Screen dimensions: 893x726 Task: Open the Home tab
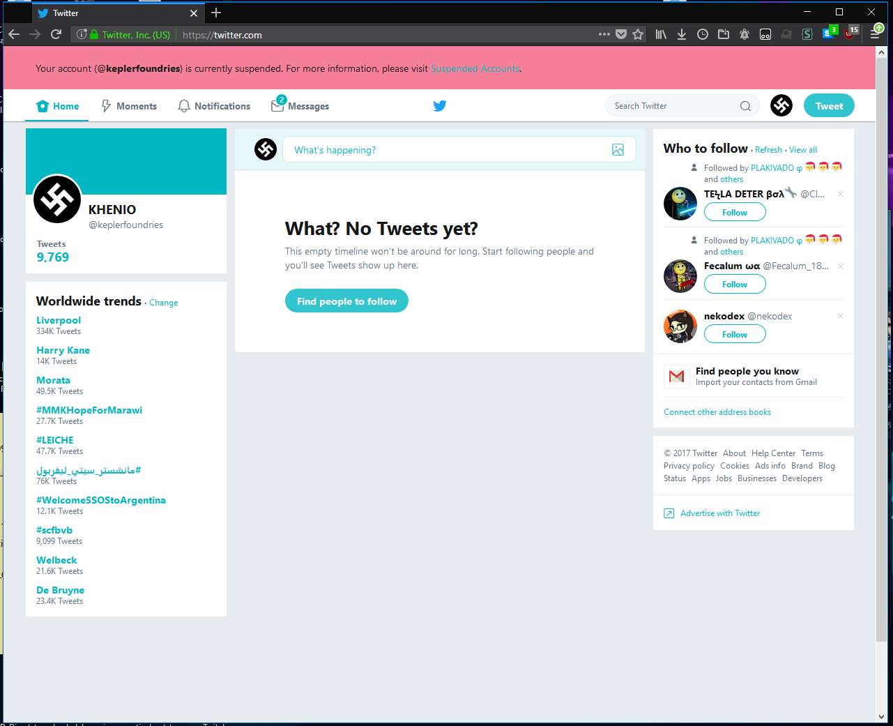coord(58,106)
